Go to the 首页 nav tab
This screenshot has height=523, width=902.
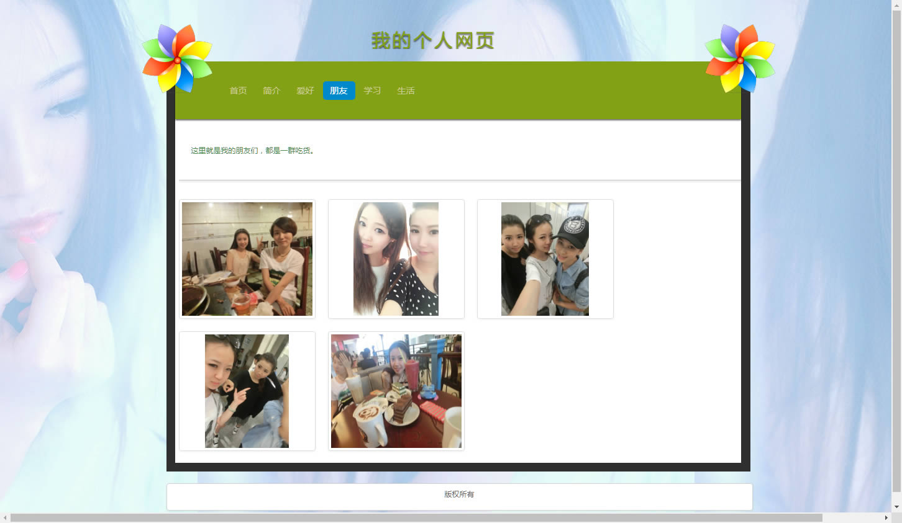pos(238,91)
